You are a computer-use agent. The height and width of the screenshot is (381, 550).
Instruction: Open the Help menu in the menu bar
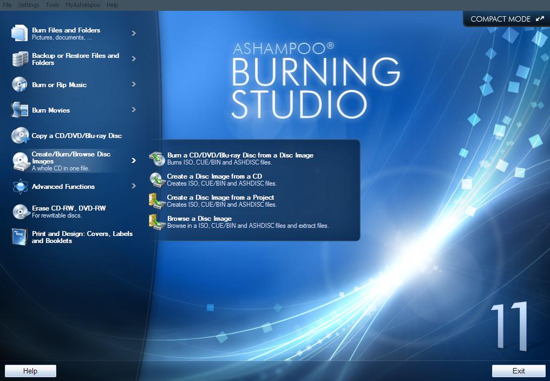click(x=112, y=5)
